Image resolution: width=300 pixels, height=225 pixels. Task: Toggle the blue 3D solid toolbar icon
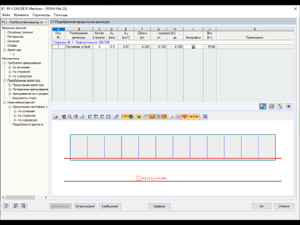131,117
